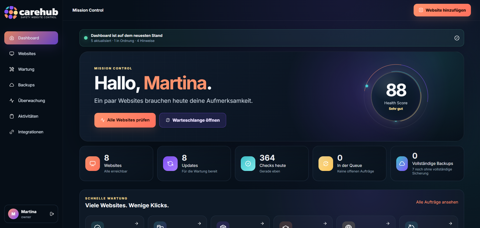
Task: Click the M avatar in the user card
Action: click(13, 214)
